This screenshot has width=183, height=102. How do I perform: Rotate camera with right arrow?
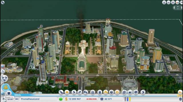(182, 8)
